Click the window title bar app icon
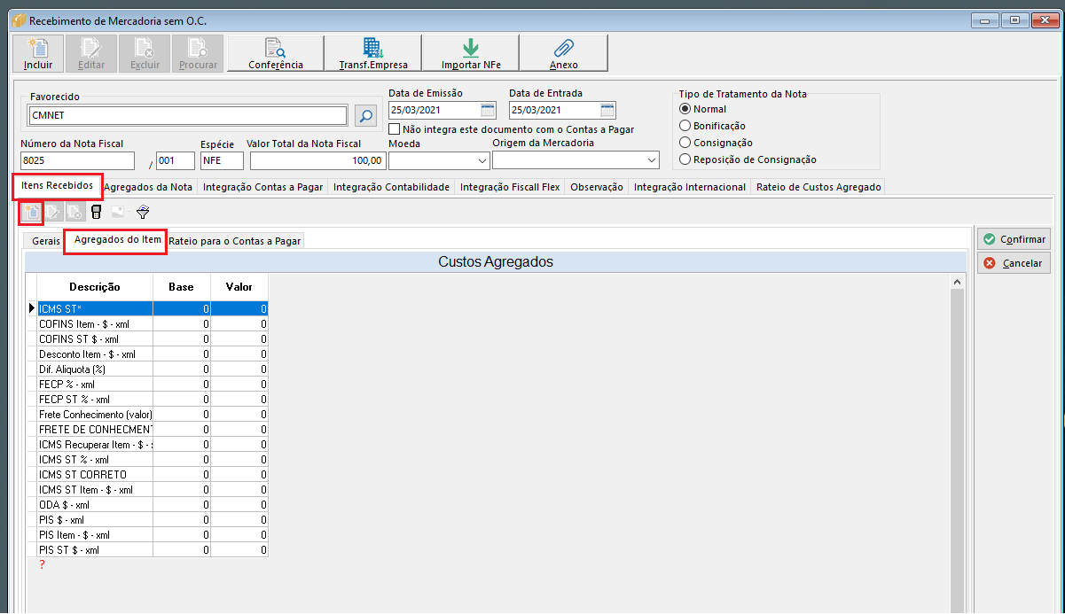Image resolution: width=1065 pixels, height=614 pixels. coord(19,19)
